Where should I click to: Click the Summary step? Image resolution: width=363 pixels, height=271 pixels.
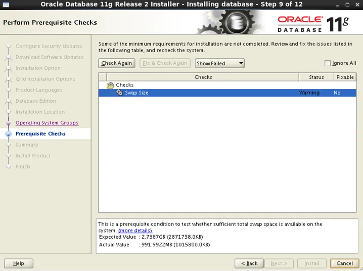pyautogui.click(x=27, y=145)
